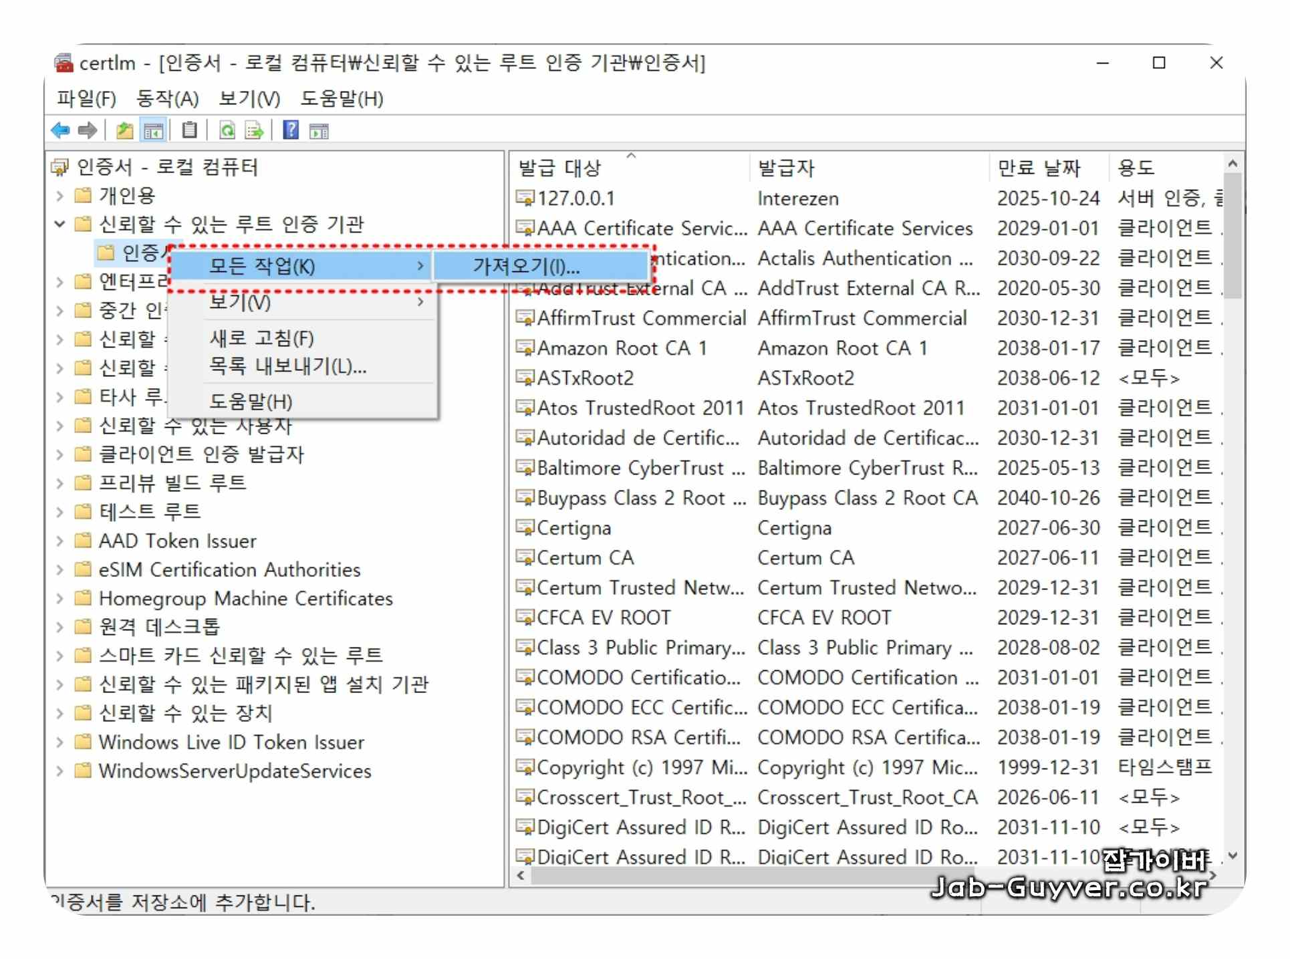Image resolution: width=1290 pixels, height=959 pixels.
Task: Expand the 개인용 folder node
Action: click(x=60, y=196)
